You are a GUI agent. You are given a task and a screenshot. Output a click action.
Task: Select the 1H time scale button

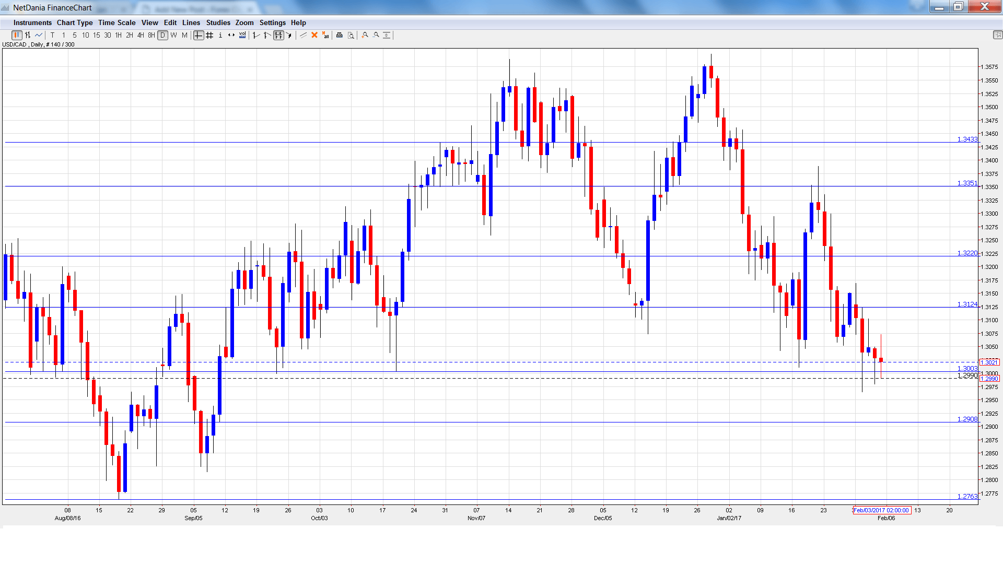coord(119,35)
